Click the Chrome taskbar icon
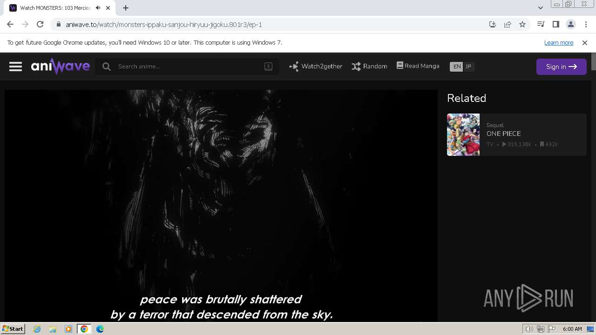Image resolution: width=596 pixels, height=335 pixels. (84, 329)
